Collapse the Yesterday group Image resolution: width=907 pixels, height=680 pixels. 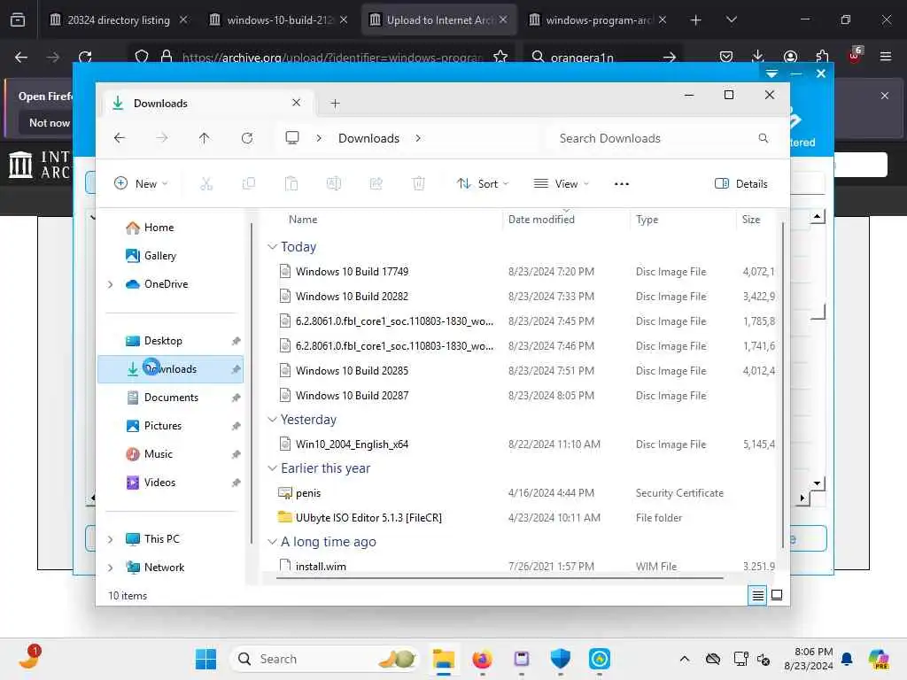click(272, 420)
